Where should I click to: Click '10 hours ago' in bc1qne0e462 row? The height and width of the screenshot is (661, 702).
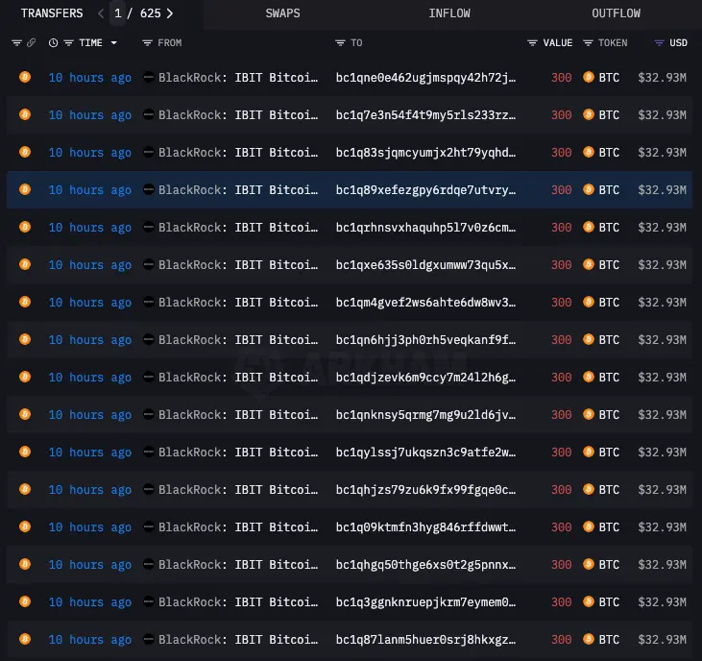tap(90, 78)
